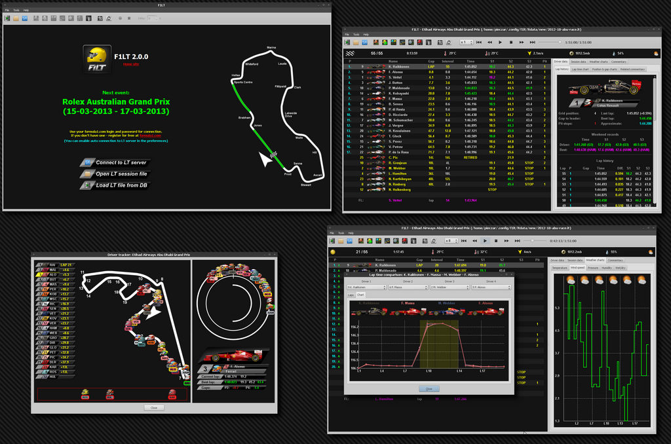Click ALO entry in Driver tracker list

54,274
